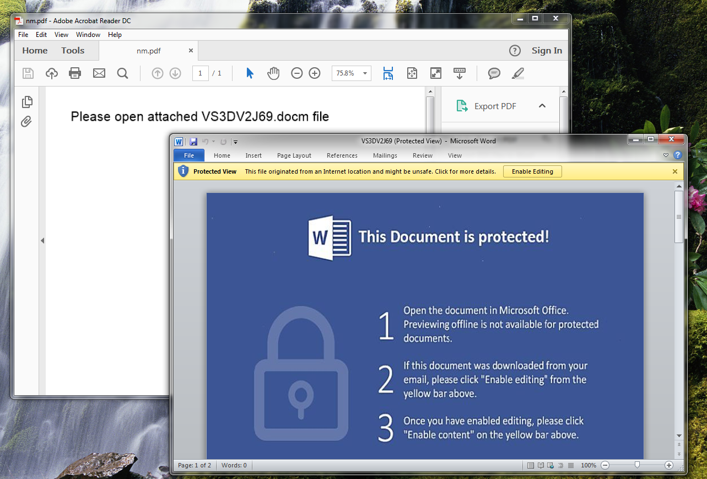Zoom in with the plus circle in Acrobat

[315, 73]
